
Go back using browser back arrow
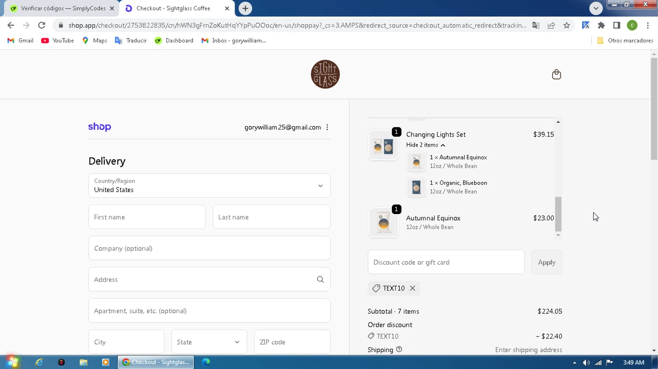pos(11,25)
